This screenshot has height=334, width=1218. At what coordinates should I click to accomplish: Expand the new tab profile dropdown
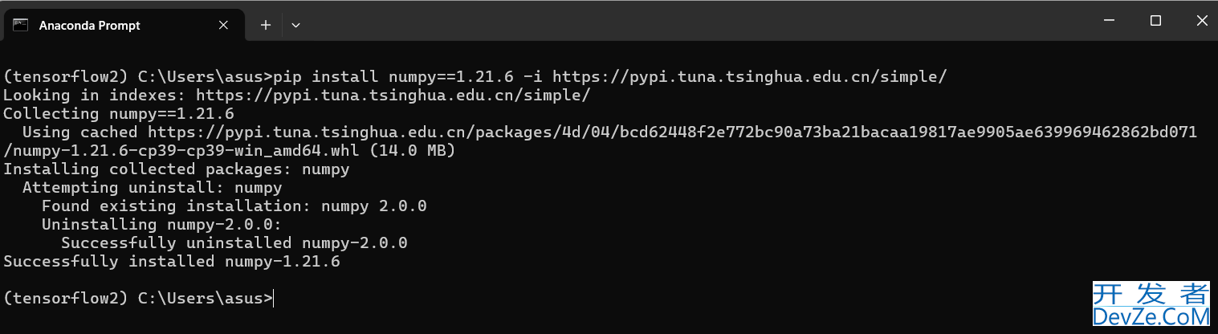coord(295,25)
